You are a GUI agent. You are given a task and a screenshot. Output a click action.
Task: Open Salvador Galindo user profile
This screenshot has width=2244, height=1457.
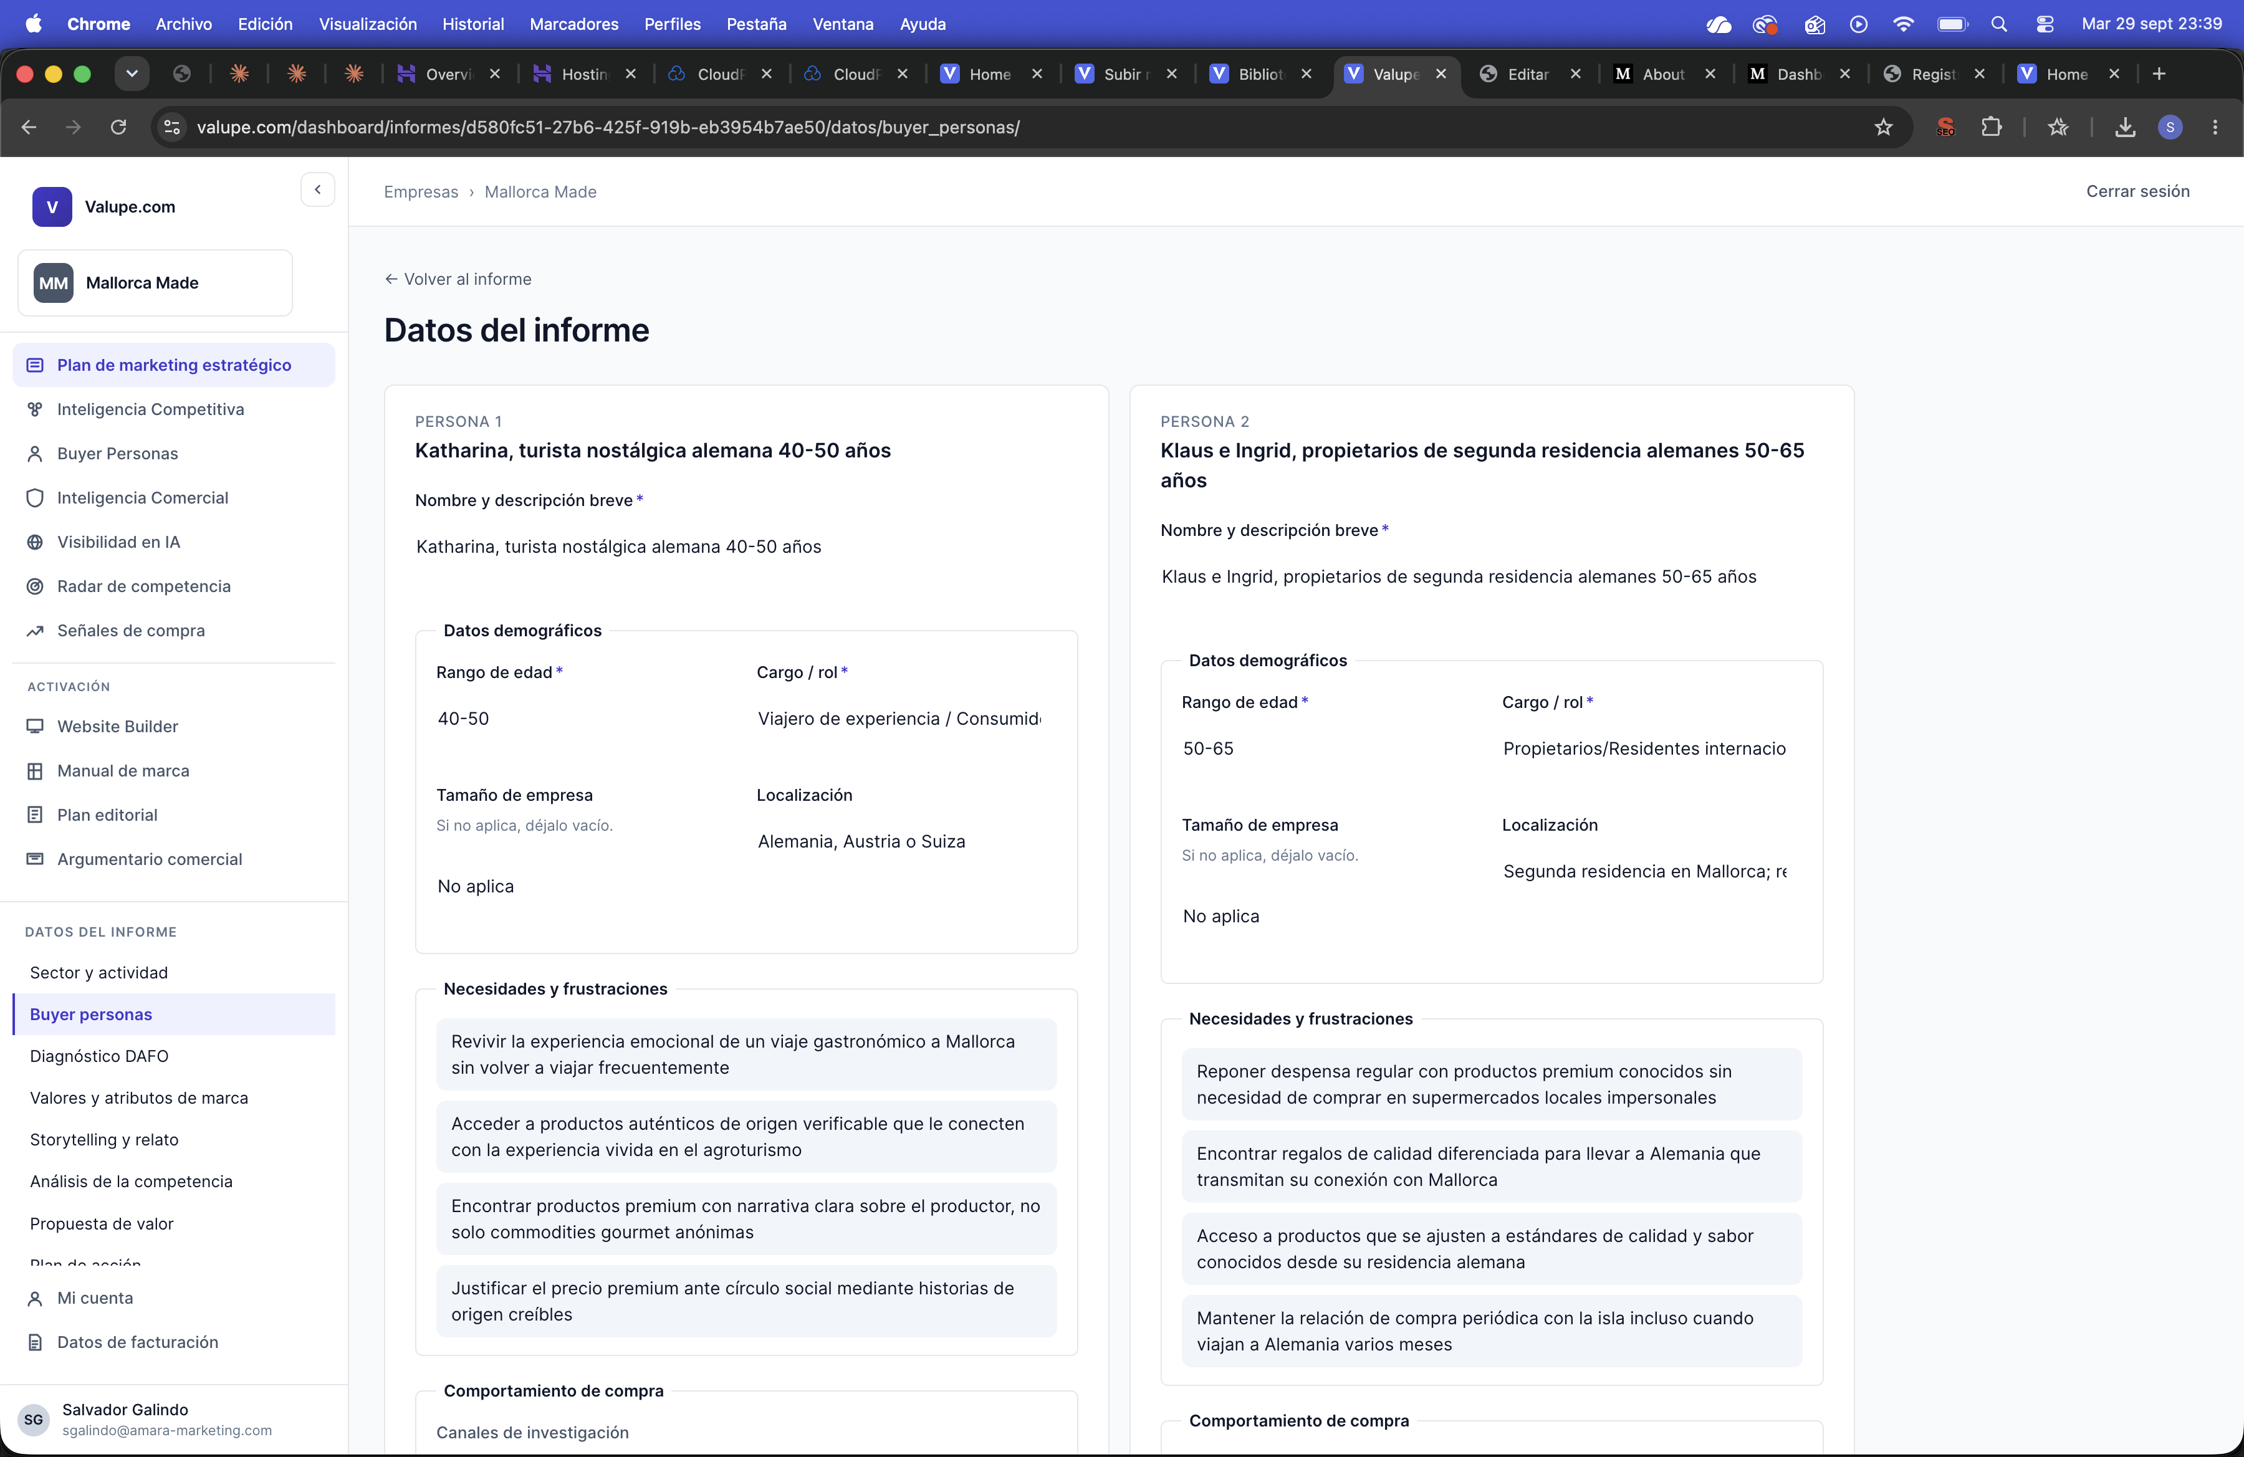175,1420
